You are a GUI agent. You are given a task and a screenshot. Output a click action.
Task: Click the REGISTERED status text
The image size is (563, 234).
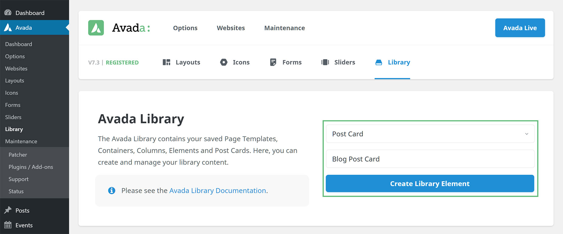tap(122, 62)
